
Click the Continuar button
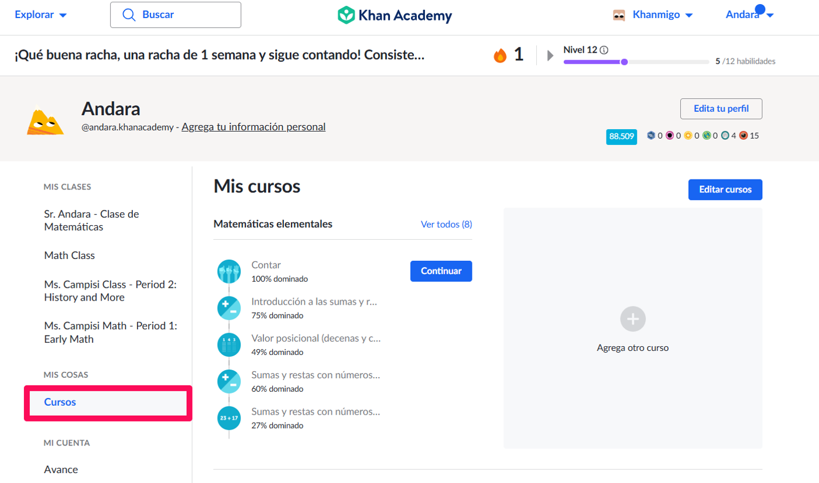(x=441, y=271)
